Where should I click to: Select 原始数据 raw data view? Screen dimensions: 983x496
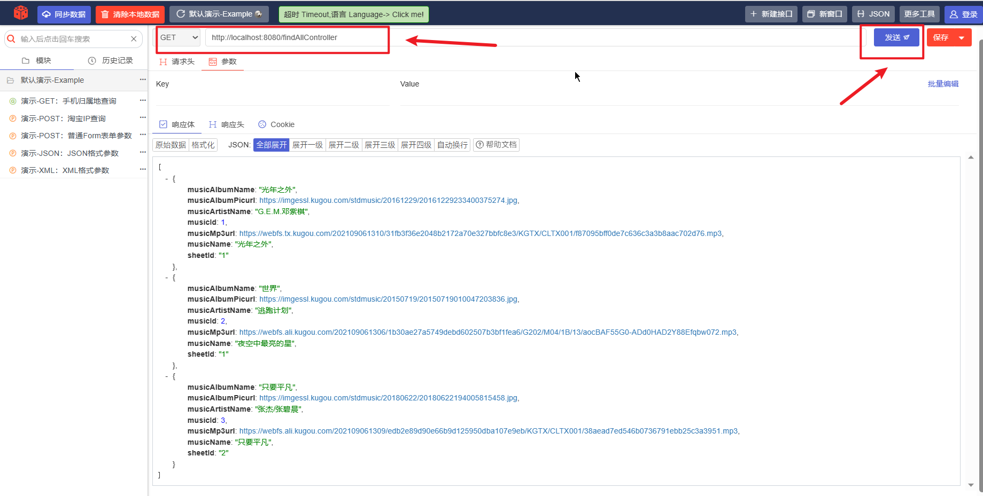pos(171,145)
